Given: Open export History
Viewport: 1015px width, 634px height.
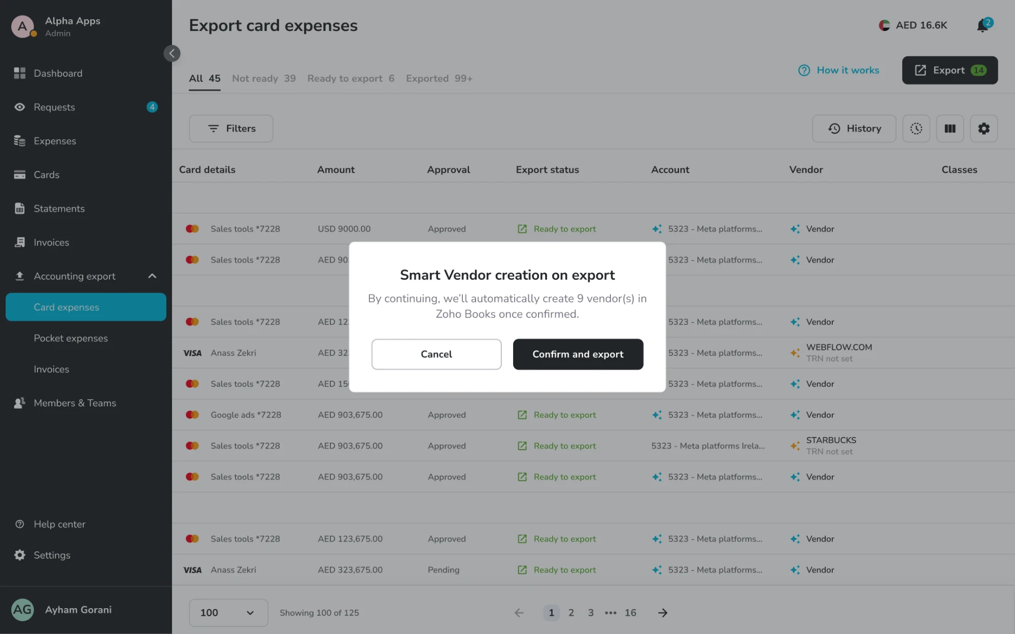Looking at the screenshot, I should pyautogui.click(x=854, y=128).
